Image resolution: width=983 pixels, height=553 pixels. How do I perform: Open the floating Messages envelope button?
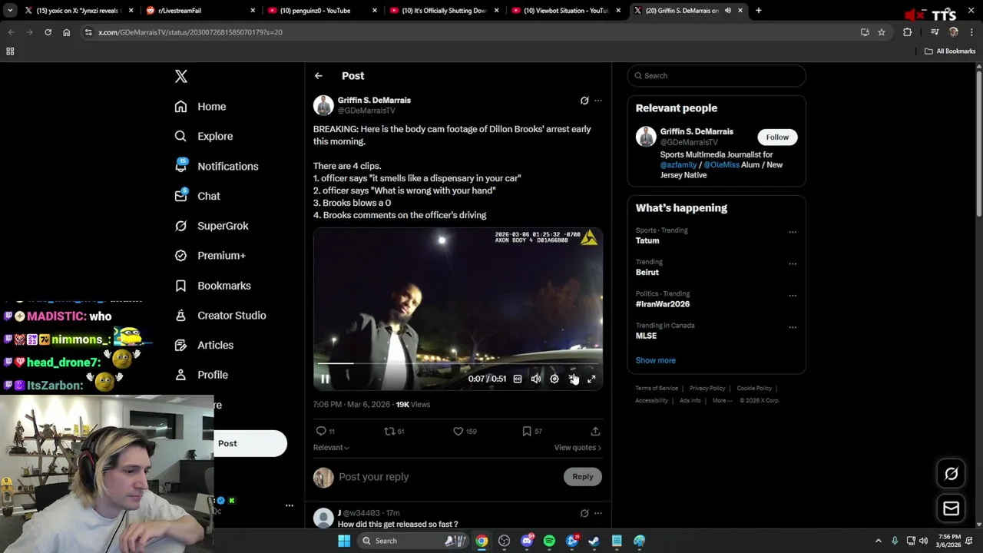click(x=951, y=508)
